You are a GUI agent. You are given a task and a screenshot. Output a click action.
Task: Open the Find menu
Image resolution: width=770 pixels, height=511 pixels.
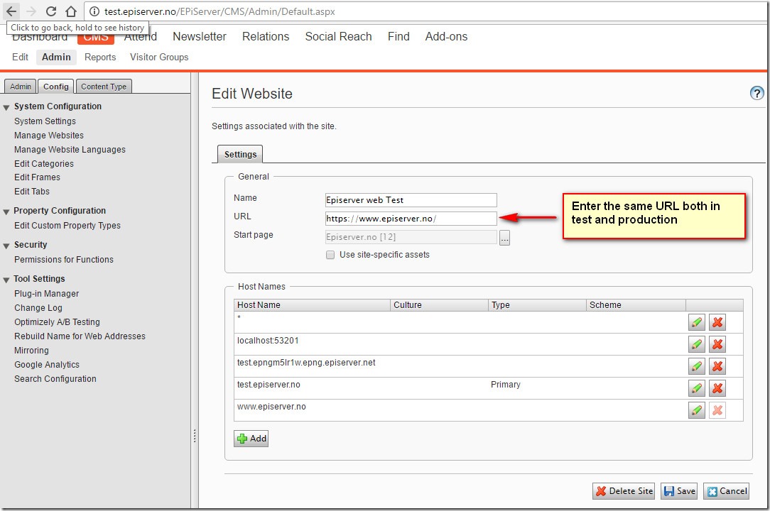pyautogui.click(x=398, y=36)
